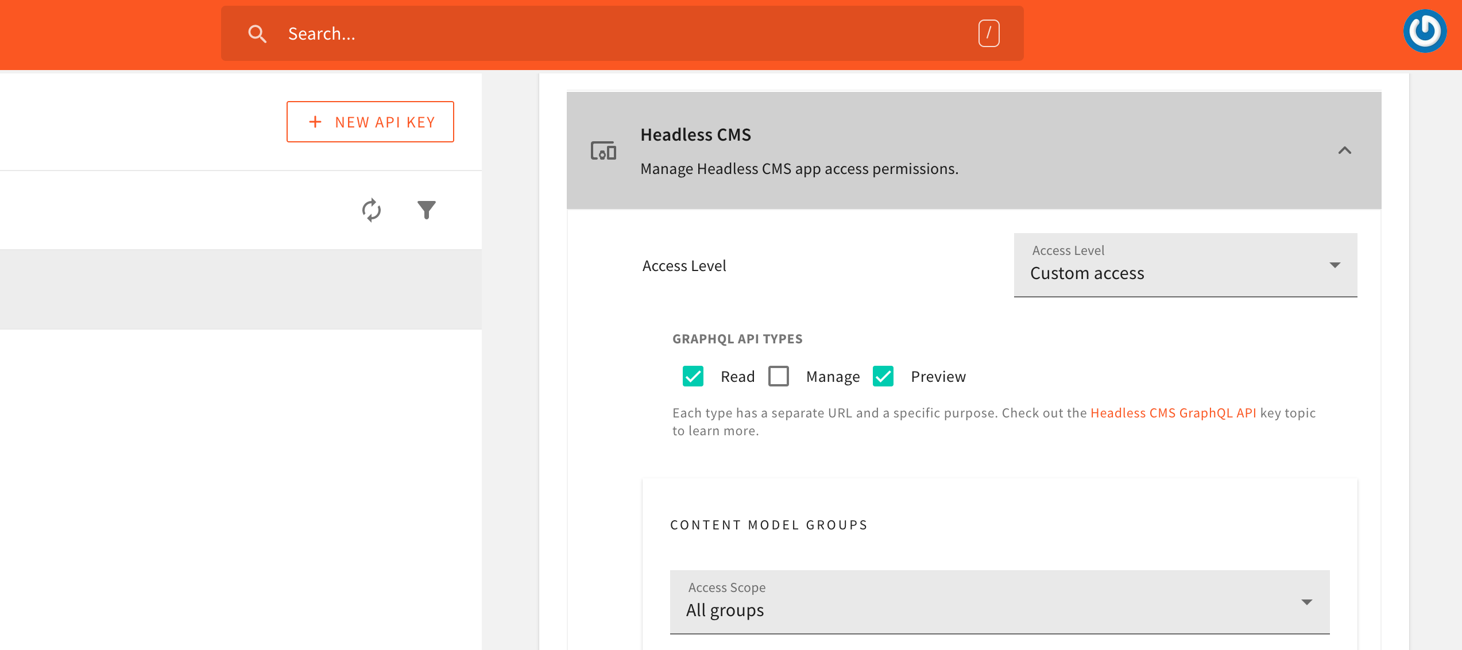Disable the Preview GraphQL API type

883,376
